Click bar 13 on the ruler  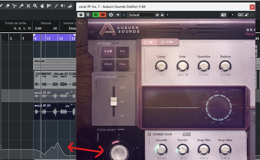pos(61,38)
